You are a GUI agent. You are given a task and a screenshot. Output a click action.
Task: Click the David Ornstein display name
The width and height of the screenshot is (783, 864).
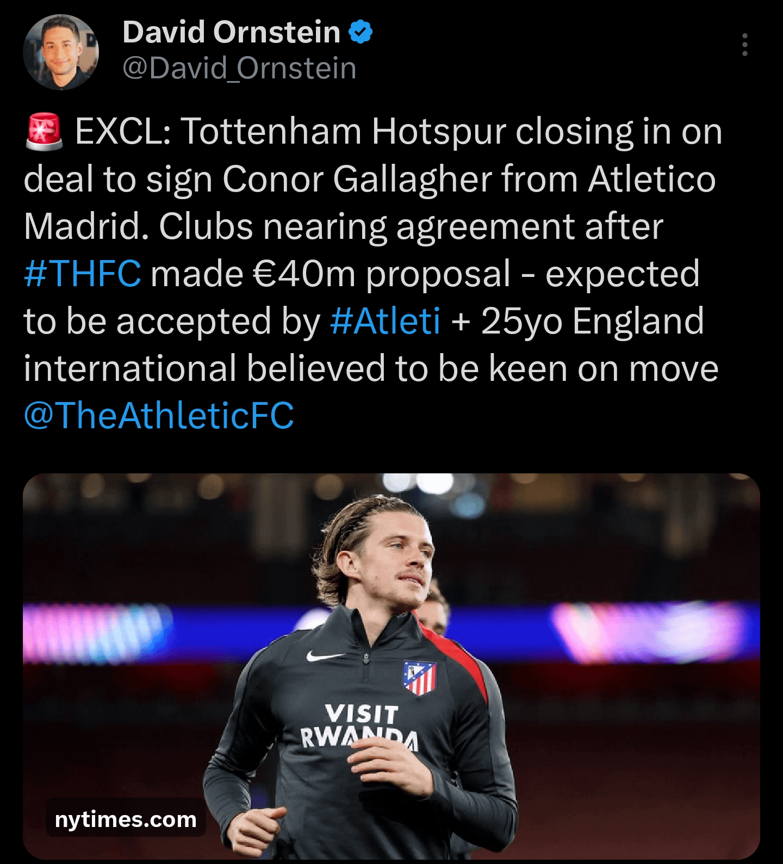(x=231, y=32)
